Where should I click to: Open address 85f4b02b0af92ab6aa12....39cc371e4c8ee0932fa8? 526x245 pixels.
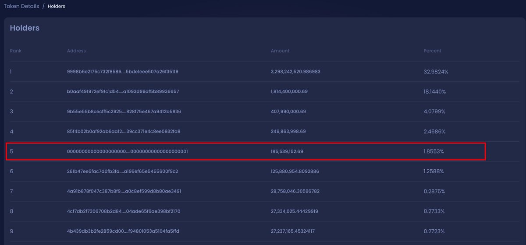tap(124, 131)
